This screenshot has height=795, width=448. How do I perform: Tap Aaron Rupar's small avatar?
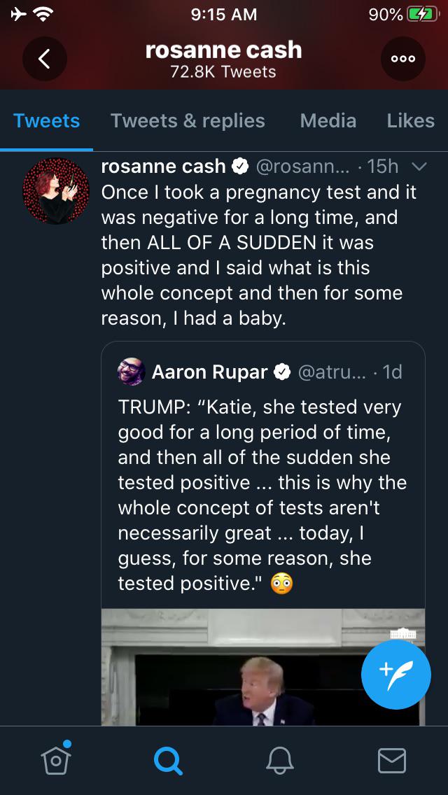[132, 372]
